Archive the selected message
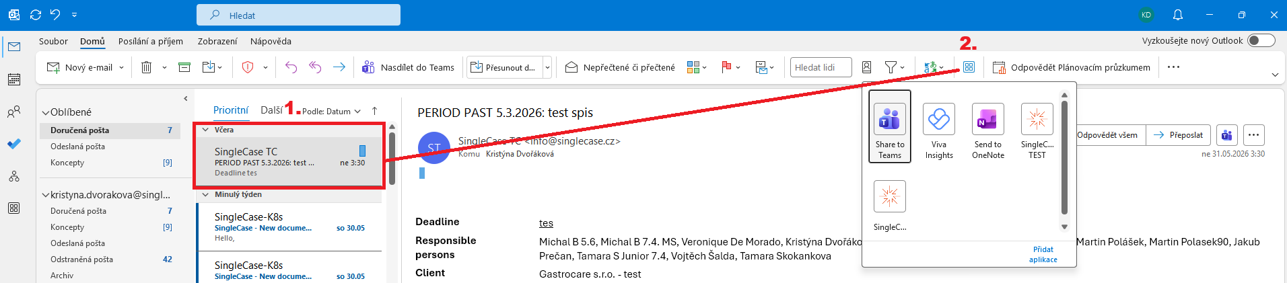 pyautogui.click(x=184, y=67)
